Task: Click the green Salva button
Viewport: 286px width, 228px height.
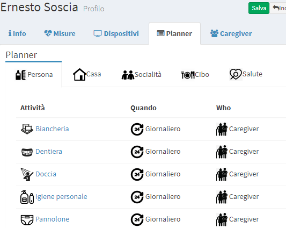Action: [x=259, y=8]
